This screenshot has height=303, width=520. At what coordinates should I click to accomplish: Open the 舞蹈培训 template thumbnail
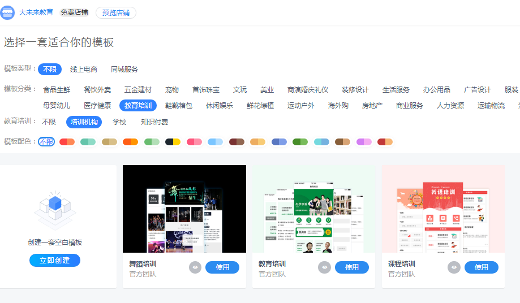[x=184, y=209]
